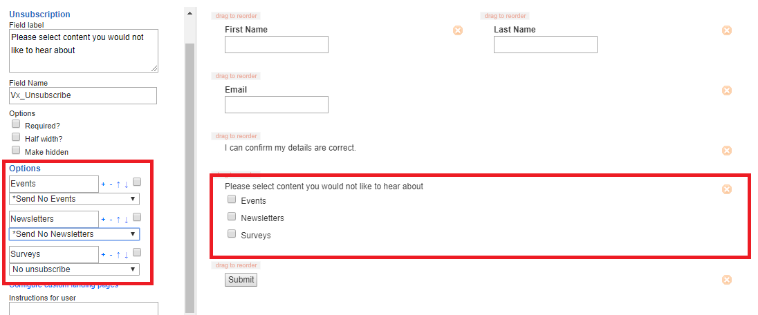Screen dimensions: 758x315
Task: Tick the Newsletters checkbox in form preview
Action: pos(232,216)
